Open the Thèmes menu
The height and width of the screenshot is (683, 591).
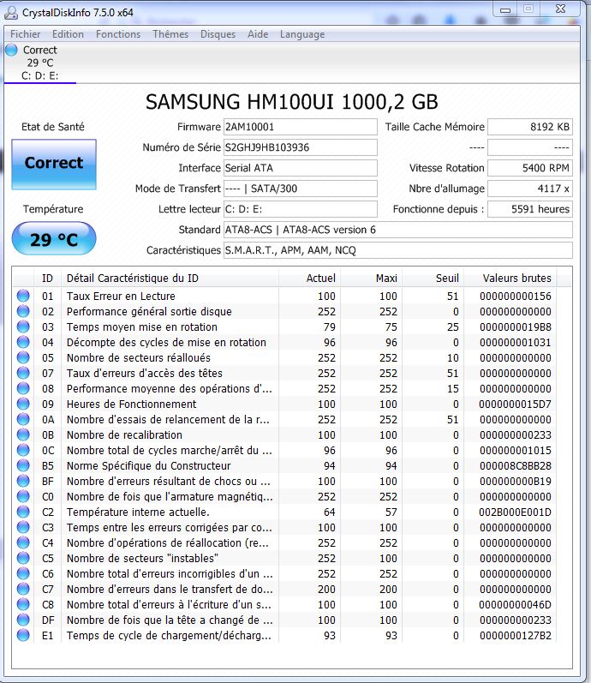coord(170,34)
